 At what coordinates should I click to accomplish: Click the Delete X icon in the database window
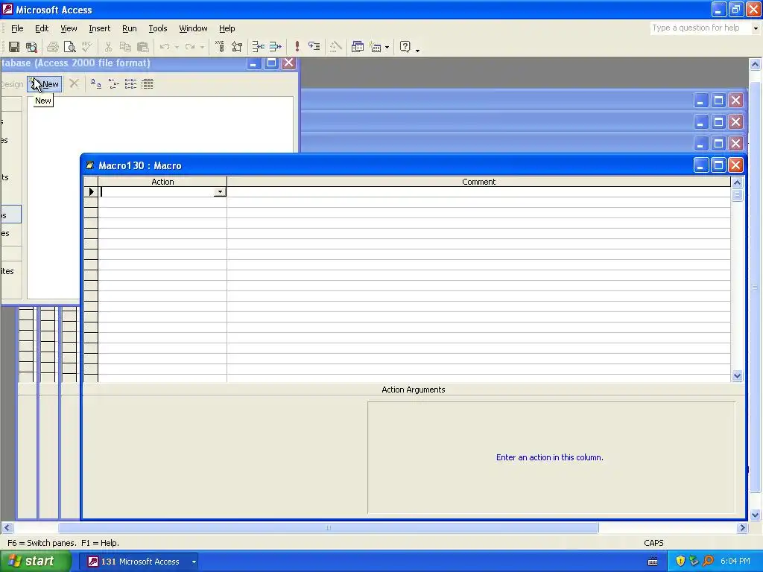tap(74, 83)
